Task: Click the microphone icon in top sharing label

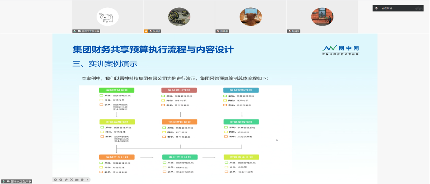Action: [x=79, y=31]
